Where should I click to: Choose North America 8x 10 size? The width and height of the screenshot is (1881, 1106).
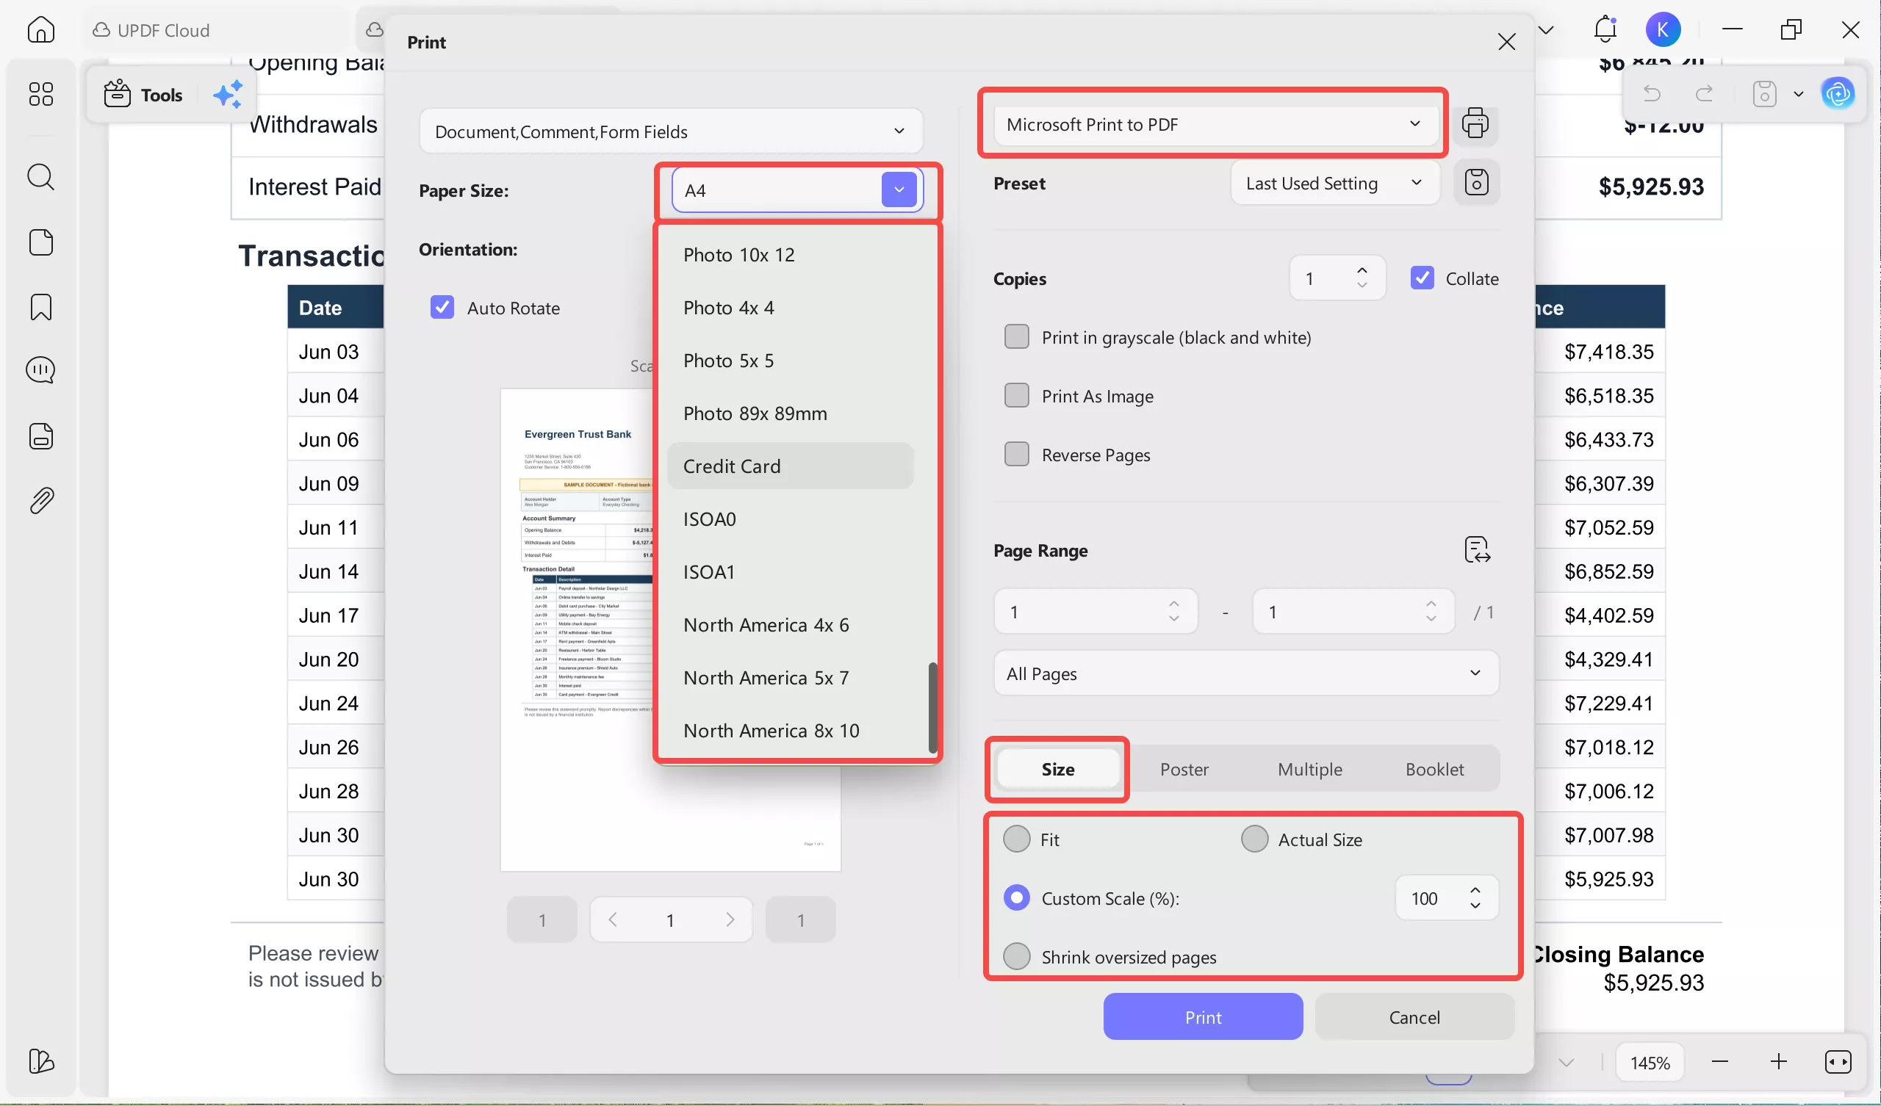790,731
